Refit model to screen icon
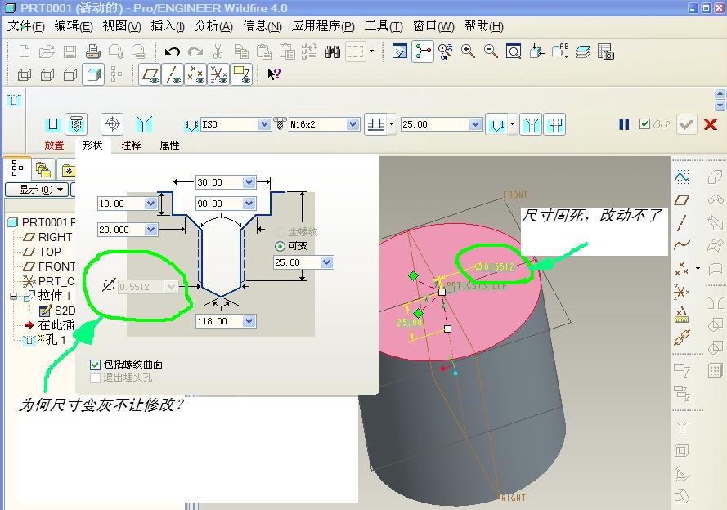 (x=514, y=51)
